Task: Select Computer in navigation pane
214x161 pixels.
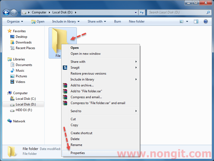Action: point(17,93)
